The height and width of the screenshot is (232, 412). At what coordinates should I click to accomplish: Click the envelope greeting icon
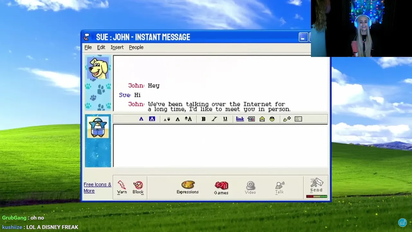262,119
